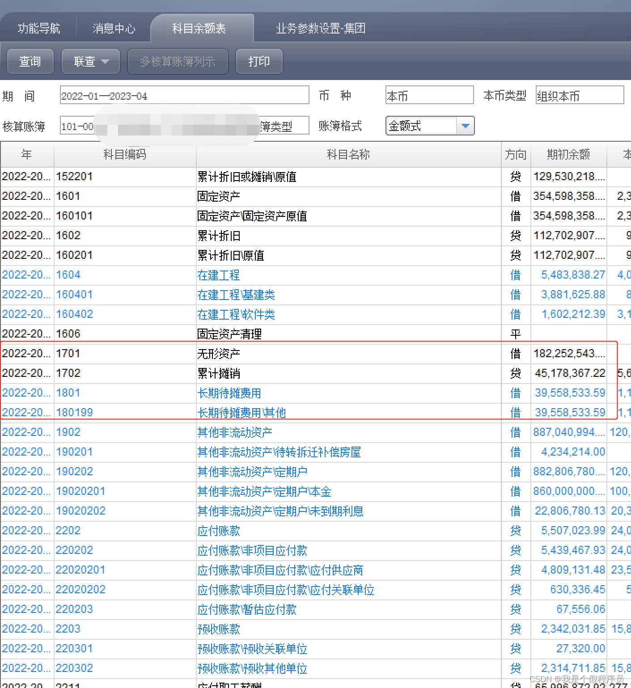Screen dimensions: 631x688
Task: Click the code 22020202 cell
Action: [125, 590]
